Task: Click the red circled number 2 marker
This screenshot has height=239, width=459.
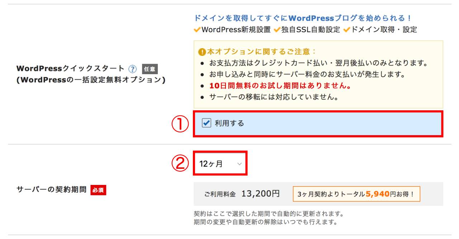Action: 180,164
